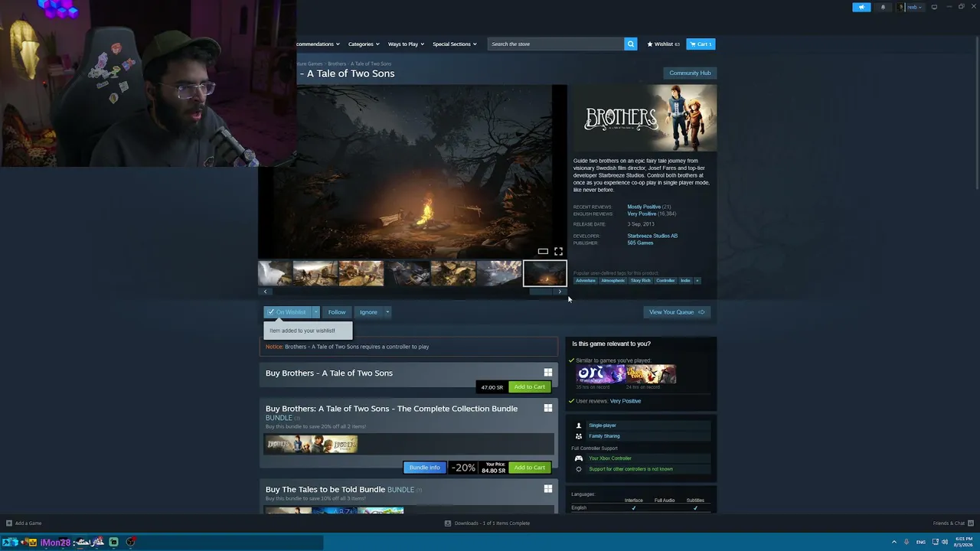The image size is (980, 551).
Task: Open the wishlist options dropdown arrow
Action: [x=315, y=312]
